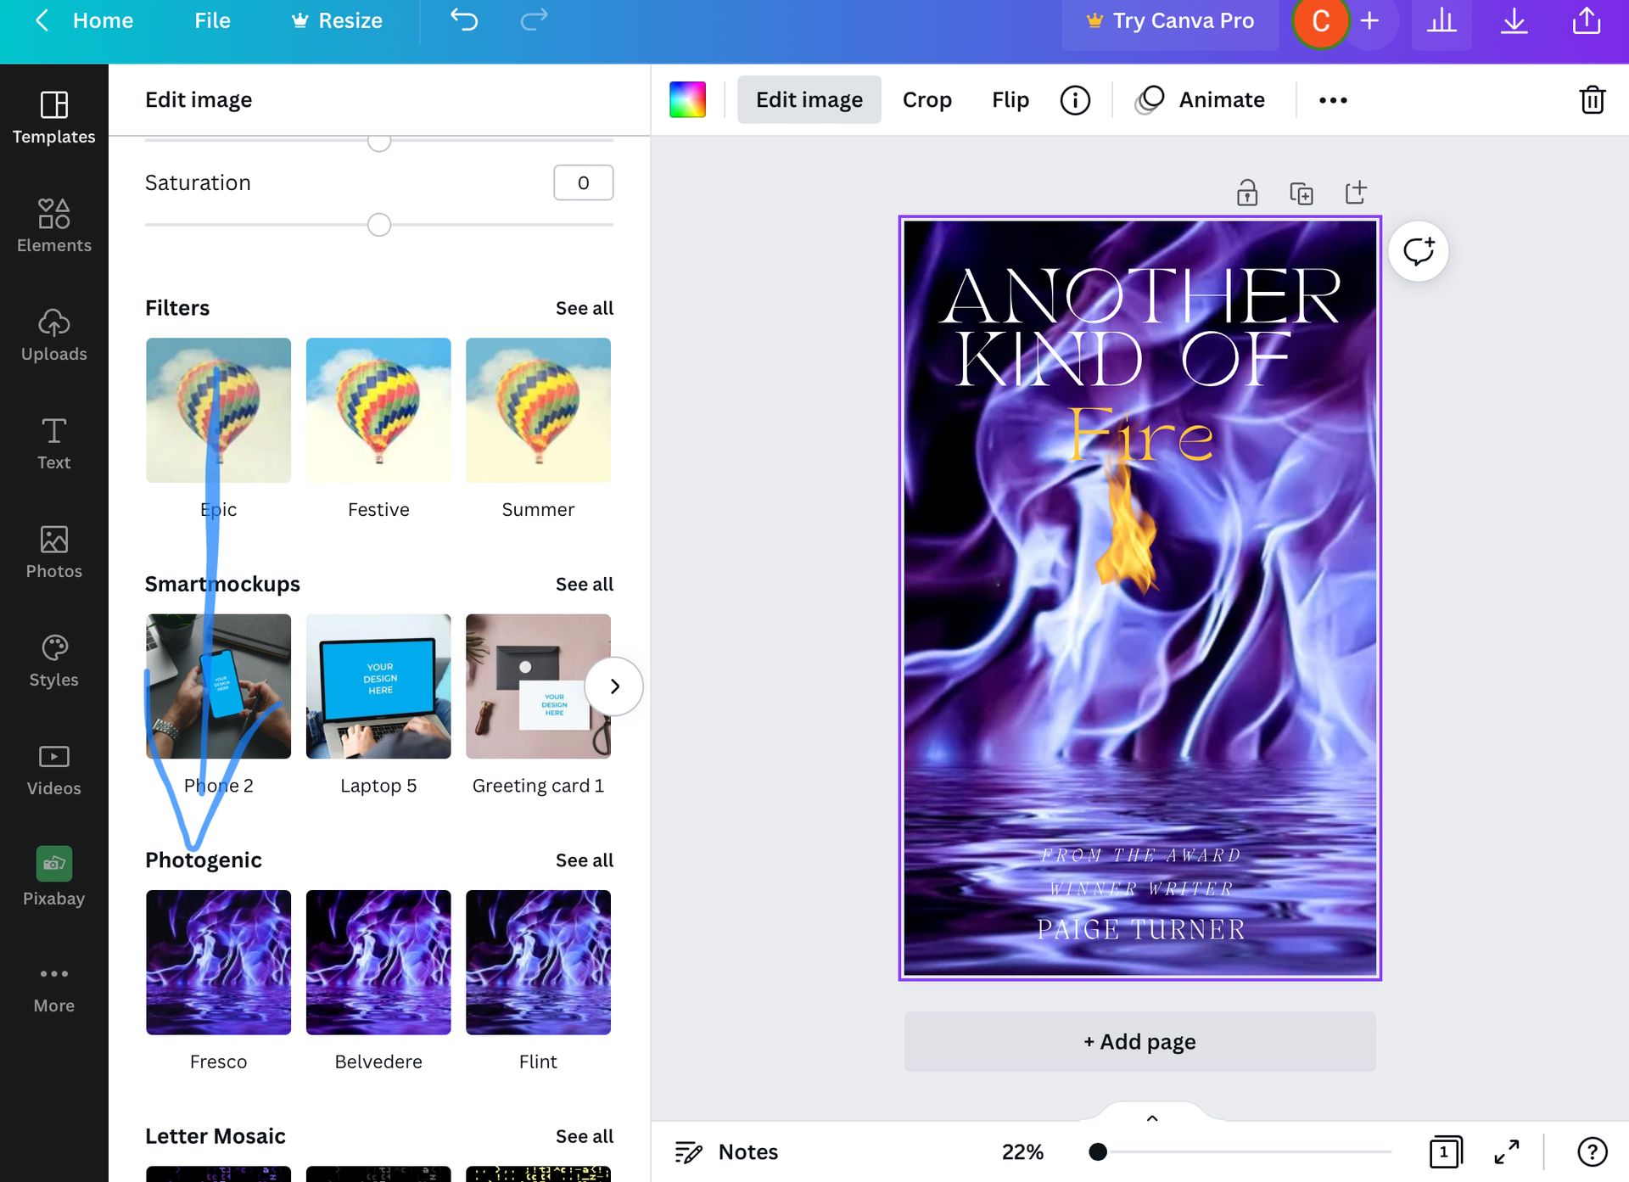The height and width of the screenshot is (1182, 1629).
Task: Click the Saturation value field
Action: coord(583,182)
